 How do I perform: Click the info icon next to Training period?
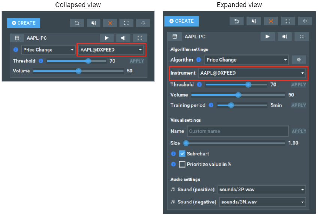tap(211, 105)
